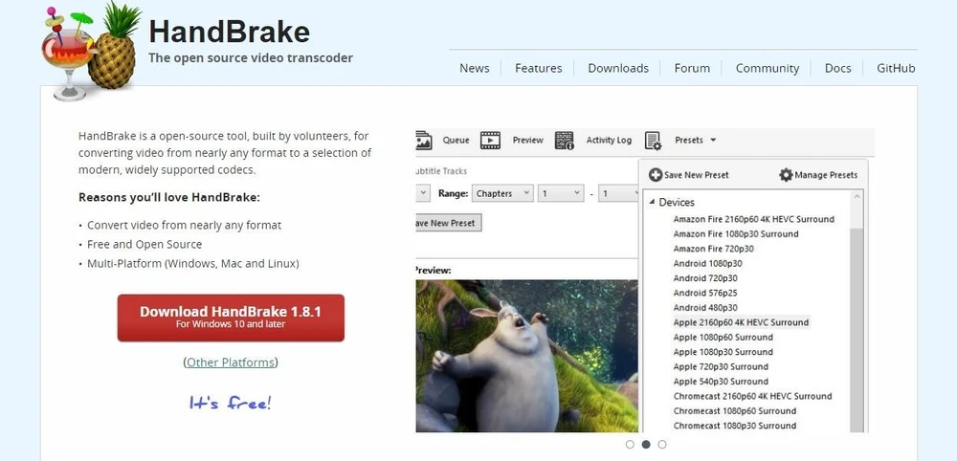
Task: Select the first carousel dot
Action: click(630, 445)
